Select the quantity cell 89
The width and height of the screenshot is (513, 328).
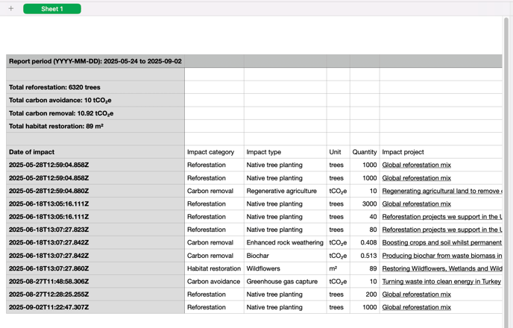365,268
